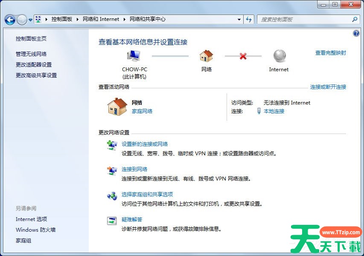The image size is (364, 256).
Task: Click heading 查看基本网络信息并设置连接
Action: 143,42
